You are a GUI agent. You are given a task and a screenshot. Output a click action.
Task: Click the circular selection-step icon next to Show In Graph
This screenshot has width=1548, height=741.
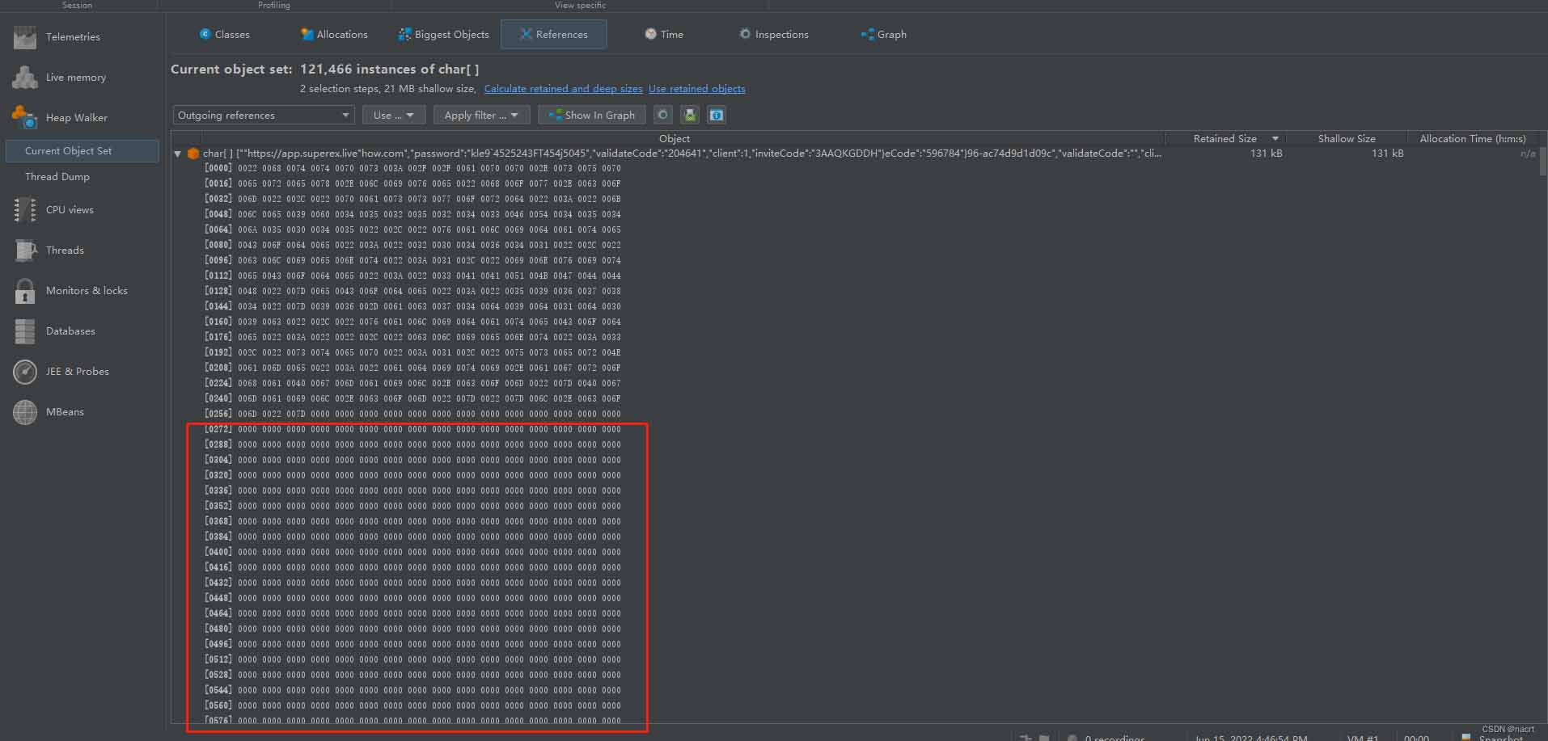tap(662, 115)
